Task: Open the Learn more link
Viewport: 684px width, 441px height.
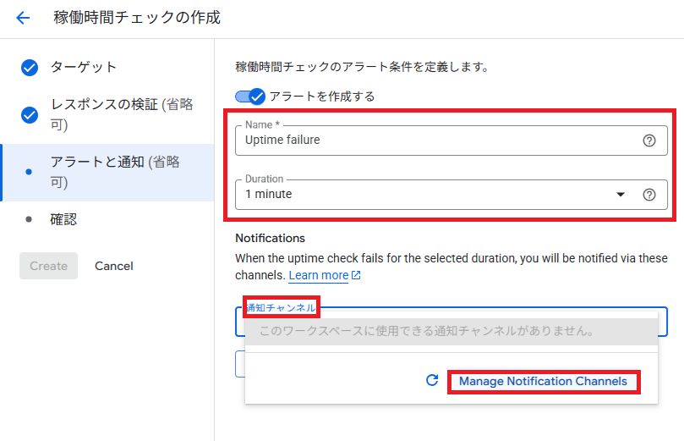Action: pyautogui.click(x=319, y=276)
